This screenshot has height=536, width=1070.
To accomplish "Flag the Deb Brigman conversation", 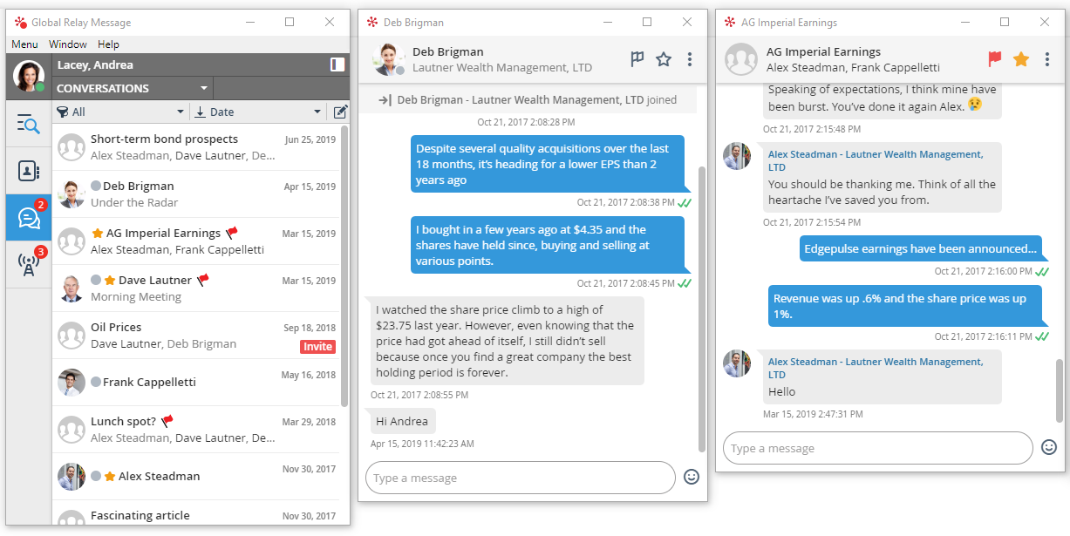I will pos(637,58).
